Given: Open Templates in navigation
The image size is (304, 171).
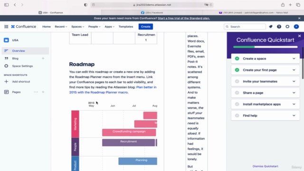Looking at the screenshot, I should [126, 27].
